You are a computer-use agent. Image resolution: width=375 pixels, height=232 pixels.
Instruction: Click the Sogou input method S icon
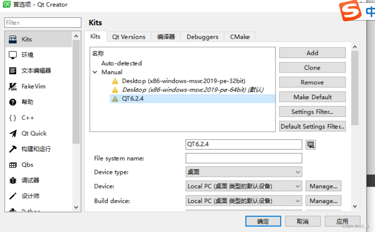tap(350, 11)
